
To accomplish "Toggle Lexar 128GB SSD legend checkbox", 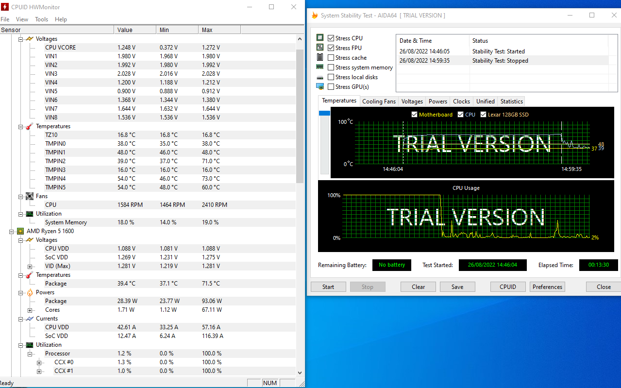I will 483,115.
